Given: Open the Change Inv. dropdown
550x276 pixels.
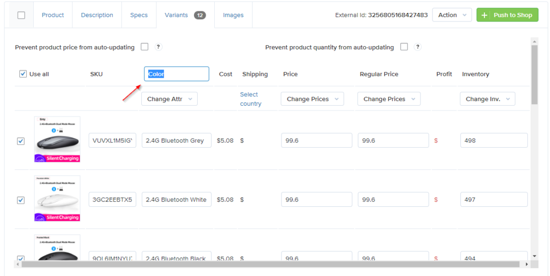Looking at the screenshot, I should (x=487, y=99).
